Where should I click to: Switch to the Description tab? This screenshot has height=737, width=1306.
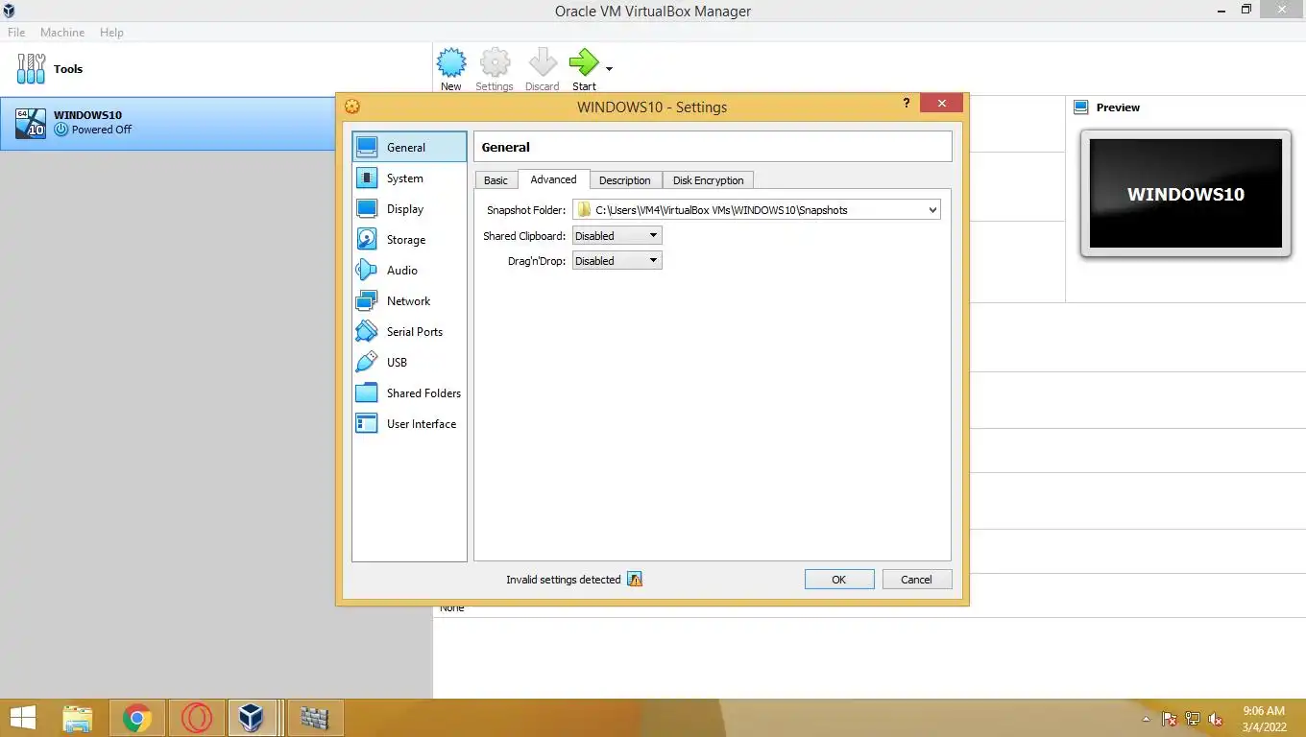pyautogui.click(x=625, y=180)
